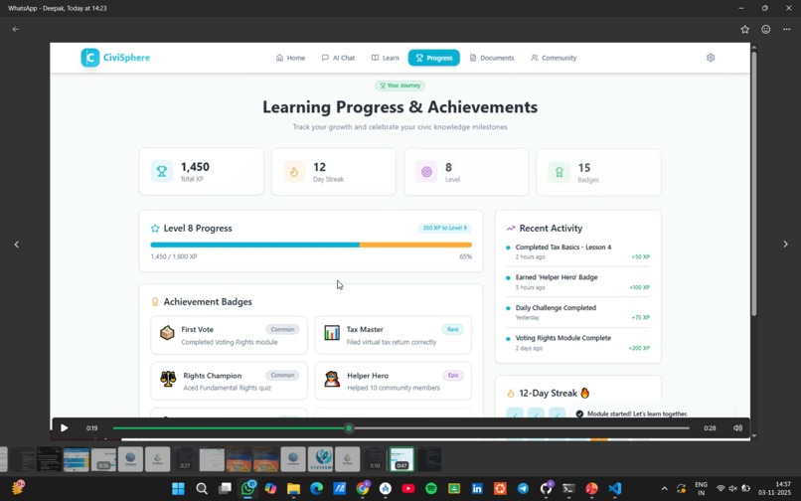Viewport: 801px width, 501px height.
Task: Click the Rights Champion scales icon
Action: pos(168,379)
